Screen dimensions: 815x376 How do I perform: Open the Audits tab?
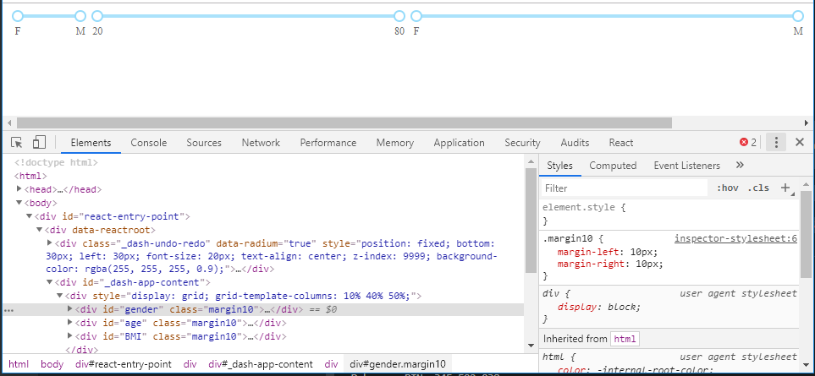pos(575,143)
